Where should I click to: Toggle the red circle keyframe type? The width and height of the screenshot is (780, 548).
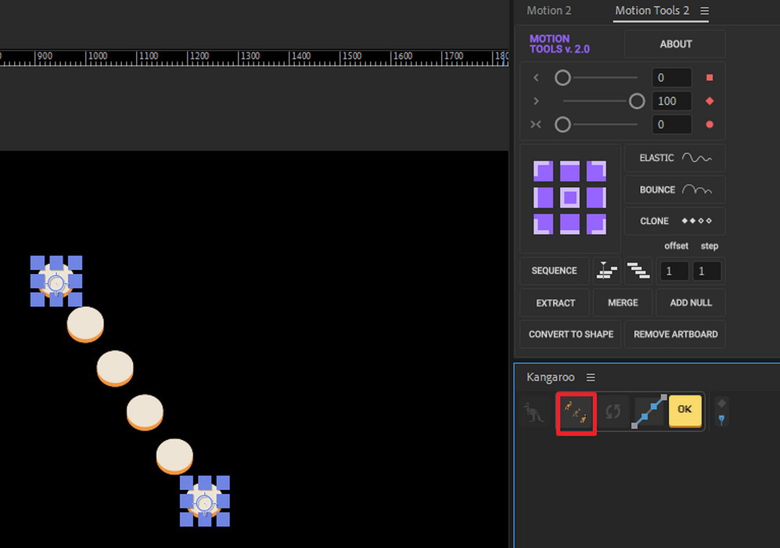click(710, 124)
